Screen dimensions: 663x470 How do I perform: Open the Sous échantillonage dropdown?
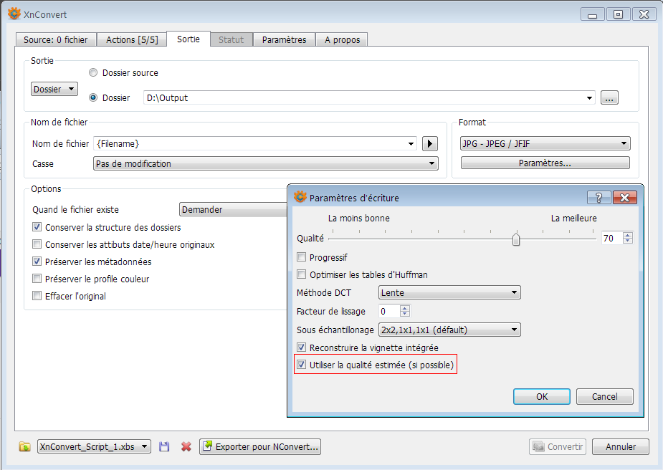pos(449,330)
